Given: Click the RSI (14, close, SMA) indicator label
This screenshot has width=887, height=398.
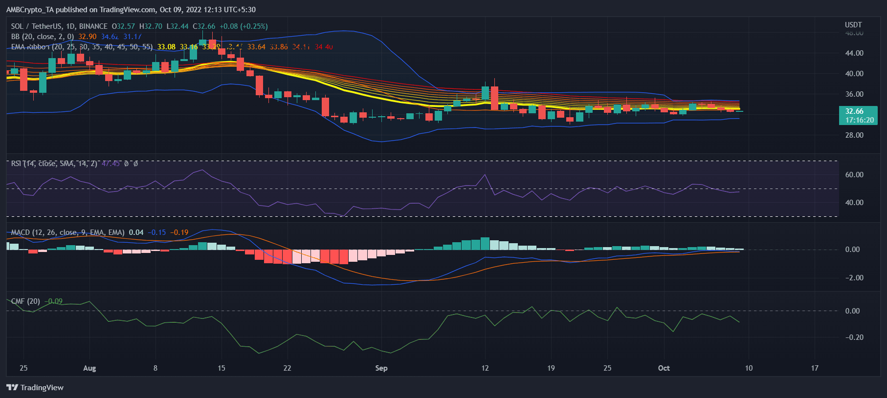Looking at the screenshot, I should point(54,164).
